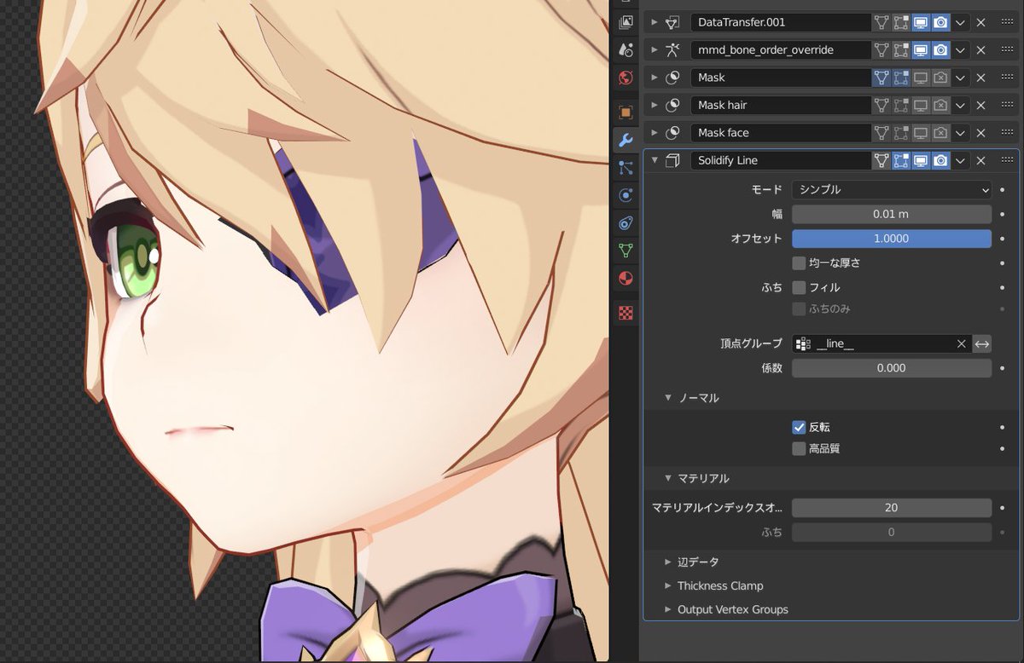The height and width of the screenshot is (663, 1024).
Task: Invert the vertex group influence arrow button
Action: point(982,344)
